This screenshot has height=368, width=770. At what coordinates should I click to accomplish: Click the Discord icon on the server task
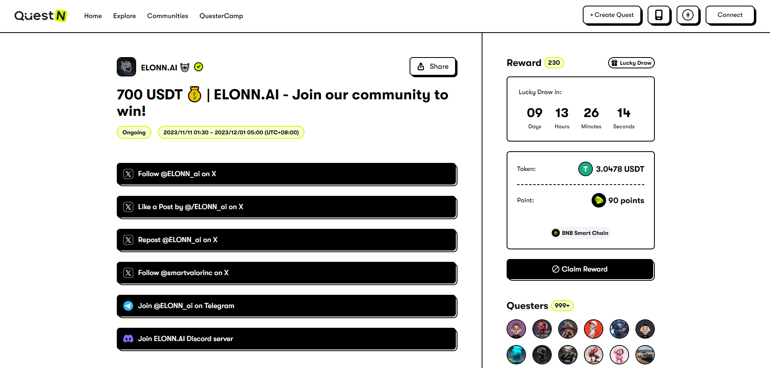pos(128,339)
